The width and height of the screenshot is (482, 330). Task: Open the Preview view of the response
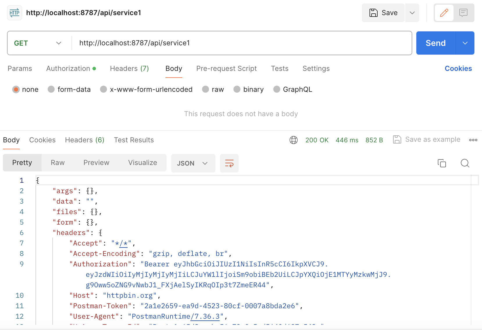[96, 163]
